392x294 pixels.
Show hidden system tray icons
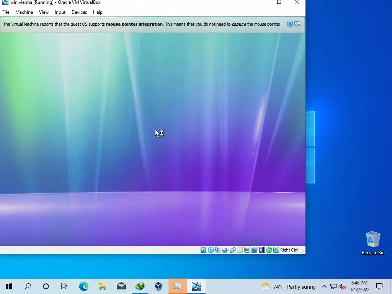[x=324, y=286]
